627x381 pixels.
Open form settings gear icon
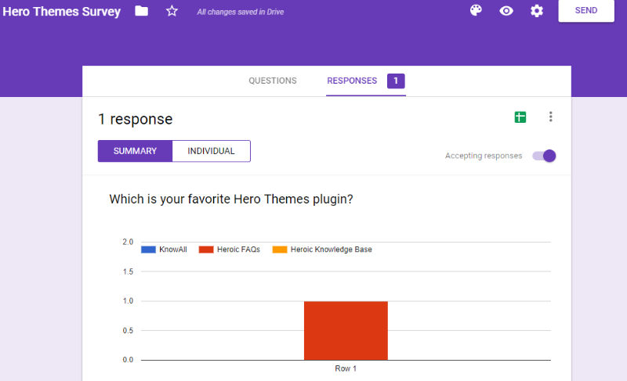tap(537, 11)
